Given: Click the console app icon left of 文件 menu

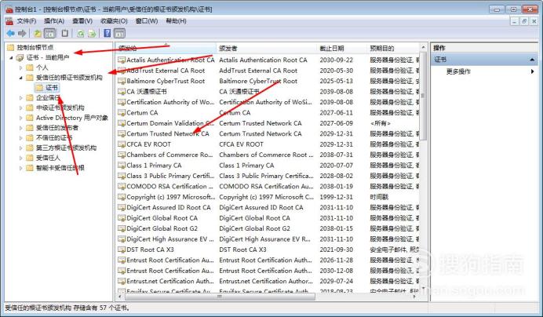Looking at the screenshot, I should 9,21.
